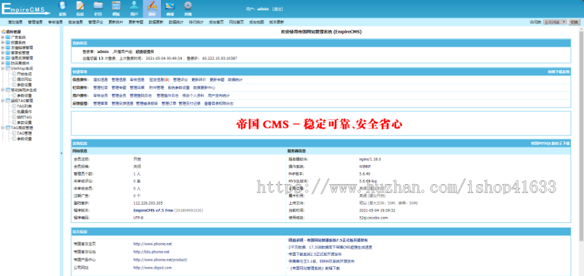Select 参数设置 under SiteMap生成
The height and width of the screenshot is (276, 584).
[24, 85]
